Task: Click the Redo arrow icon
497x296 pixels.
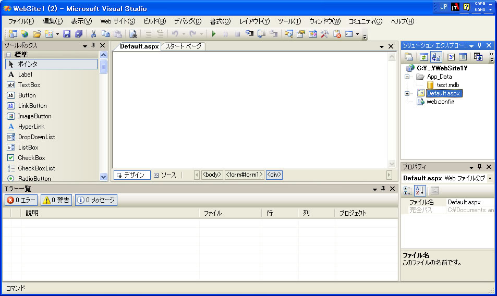Action: point(192,33)
